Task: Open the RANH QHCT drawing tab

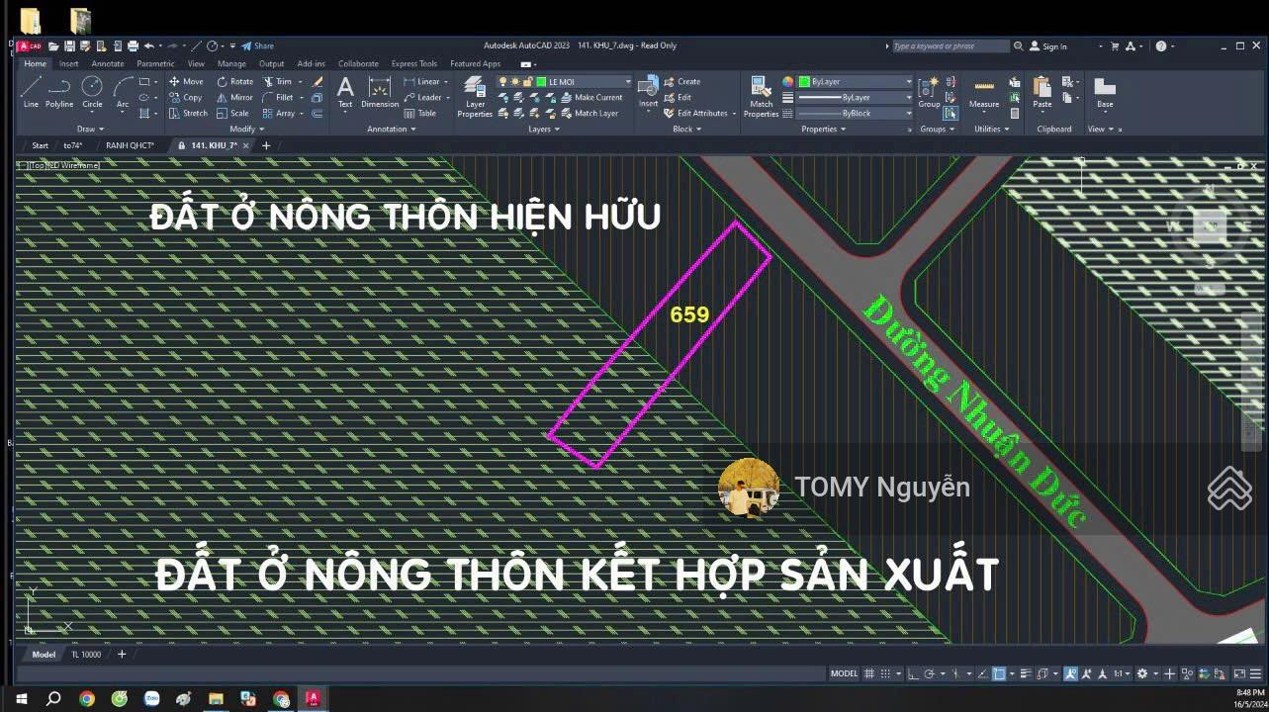Action: (130, 145)
